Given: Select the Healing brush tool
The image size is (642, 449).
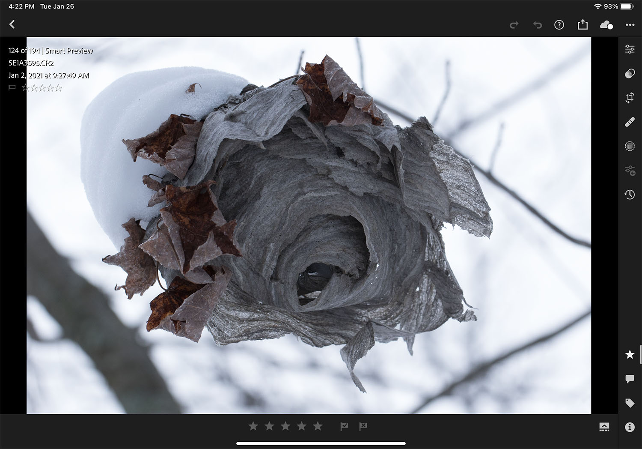Looking at the screenshot, I should pos(630,123).
